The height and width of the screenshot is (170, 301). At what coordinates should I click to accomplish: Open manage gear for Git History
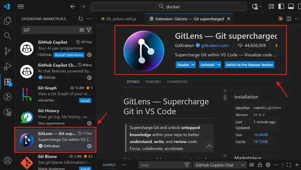point(89,123)
